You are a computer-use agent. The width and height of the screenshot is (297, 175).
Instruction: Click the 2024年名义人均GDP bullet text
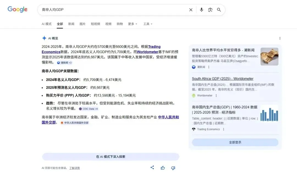(84, 80)
